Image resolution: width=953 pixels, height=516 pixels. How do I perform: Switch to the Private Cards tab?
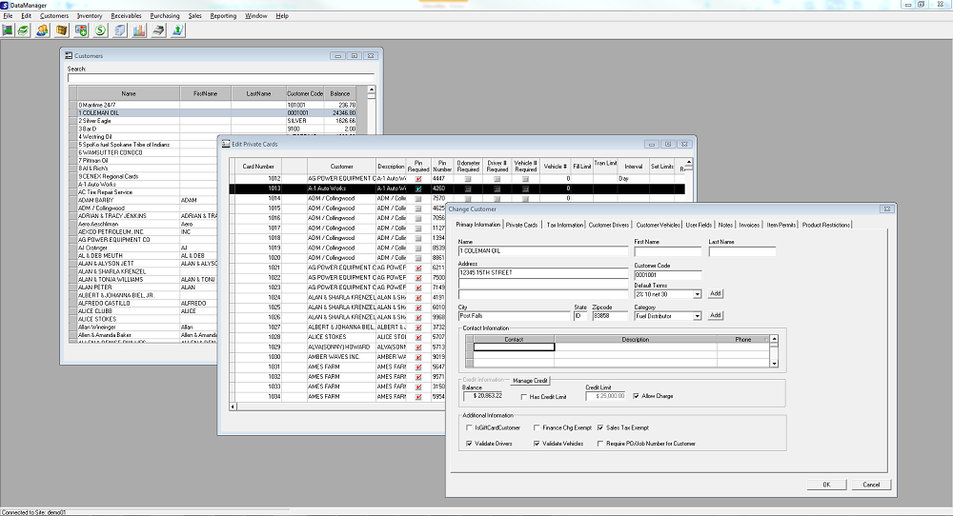521,226
